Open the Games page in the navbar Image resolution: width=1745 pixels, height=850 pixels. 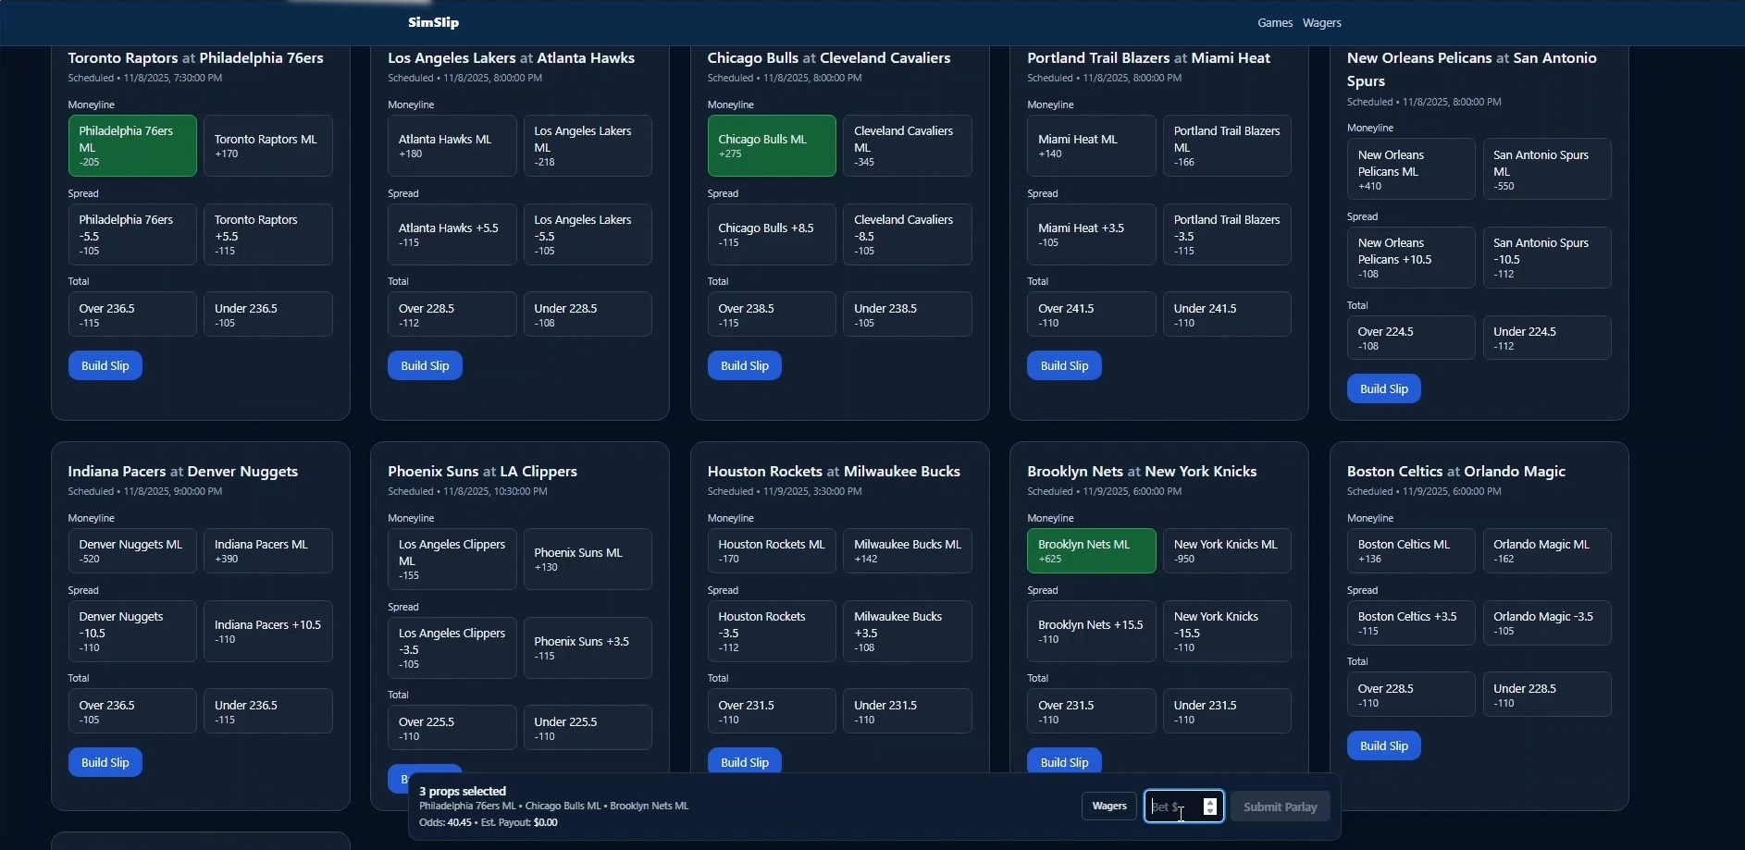point(1274,23)
